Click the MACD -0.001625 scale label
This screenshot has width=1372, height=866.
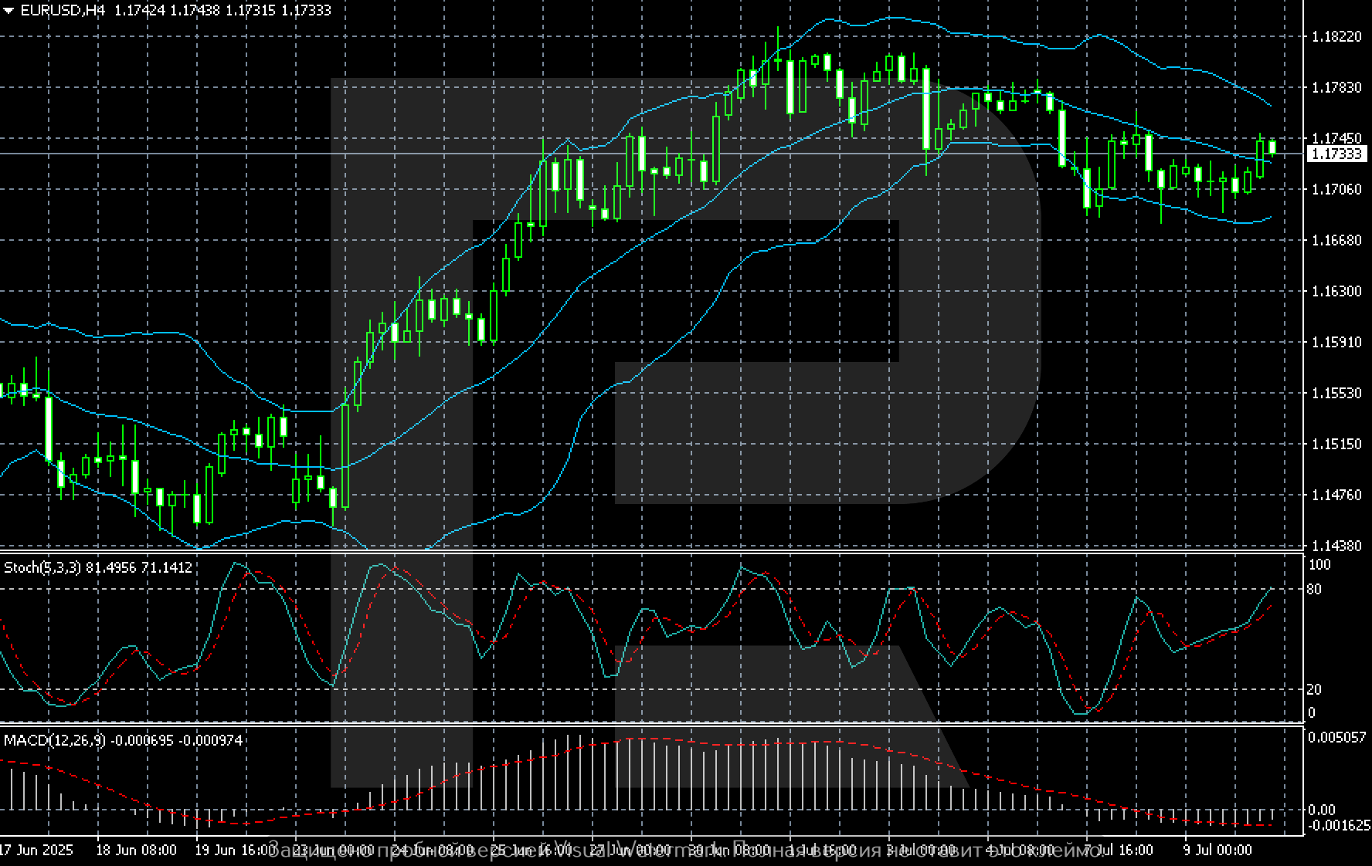pyautogui.click(x=1336, y=824)
